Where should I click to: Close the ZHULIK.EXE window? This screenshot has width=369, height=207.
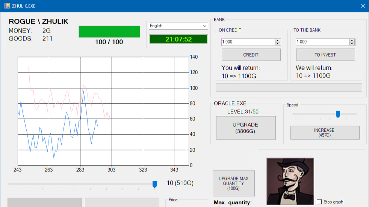point(363,6)
